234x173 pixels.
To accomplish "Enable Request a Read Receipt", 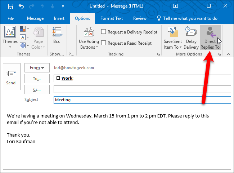I will [104, 43].
